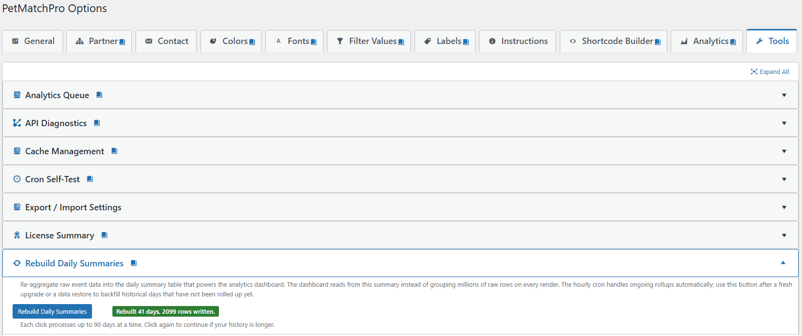Switch to the Partner tab
Image resolution: width=802 pixels, height=336 pixels.
coord(99,41)
